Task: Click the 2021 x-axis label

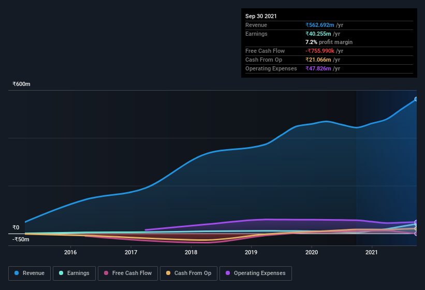Action: pos(372,252)
